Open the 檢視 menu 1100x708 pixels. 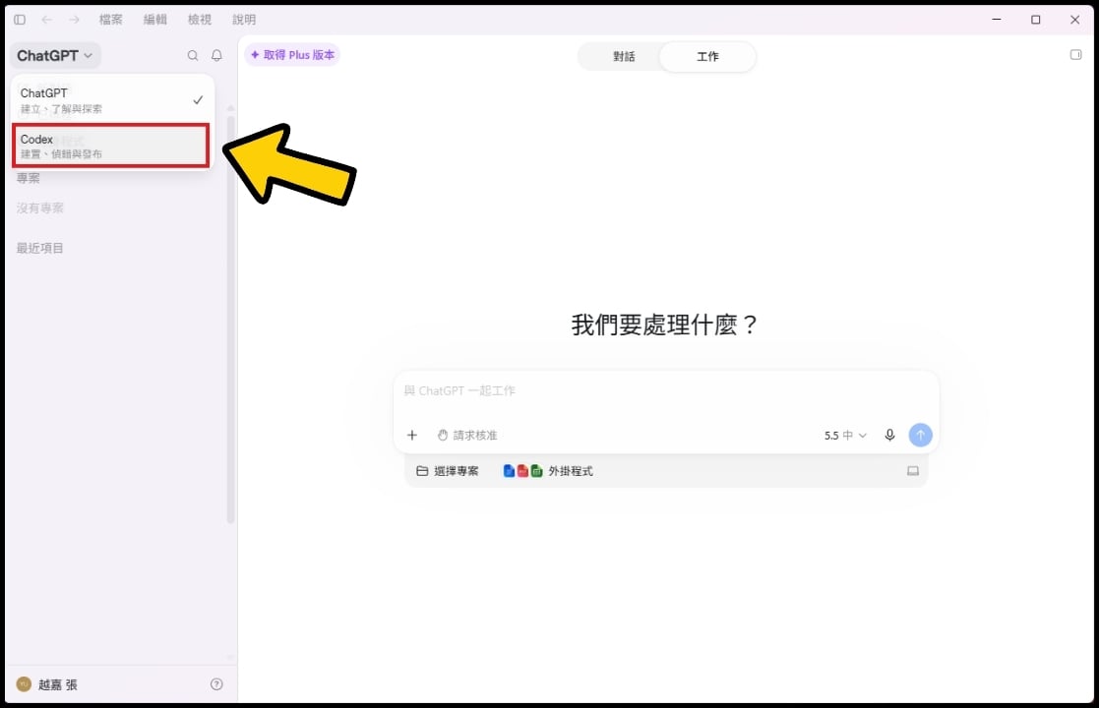click(x=199, y=20)
